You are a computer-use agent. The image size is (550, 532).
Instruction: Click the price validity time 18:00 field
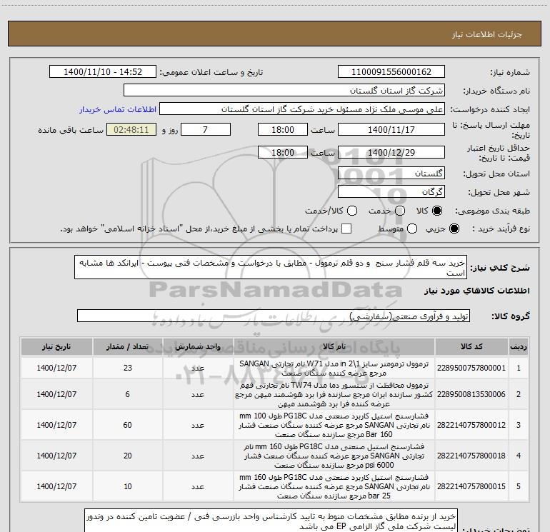283,152
